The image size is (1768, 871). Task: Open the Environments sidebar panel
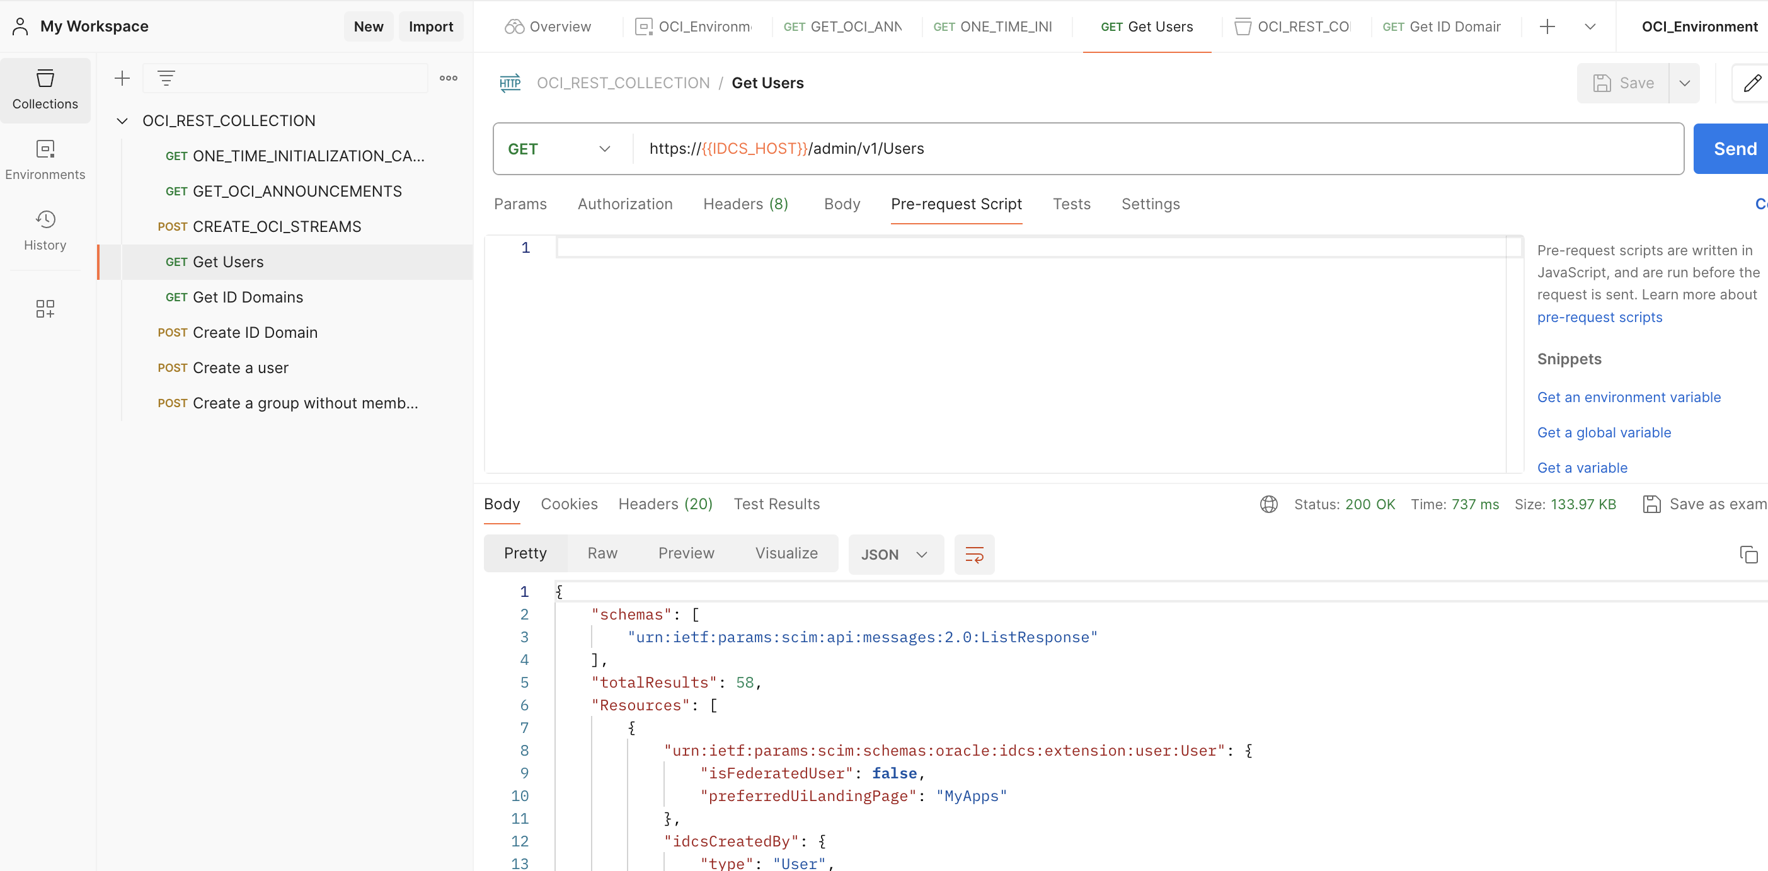click(45, 160)
